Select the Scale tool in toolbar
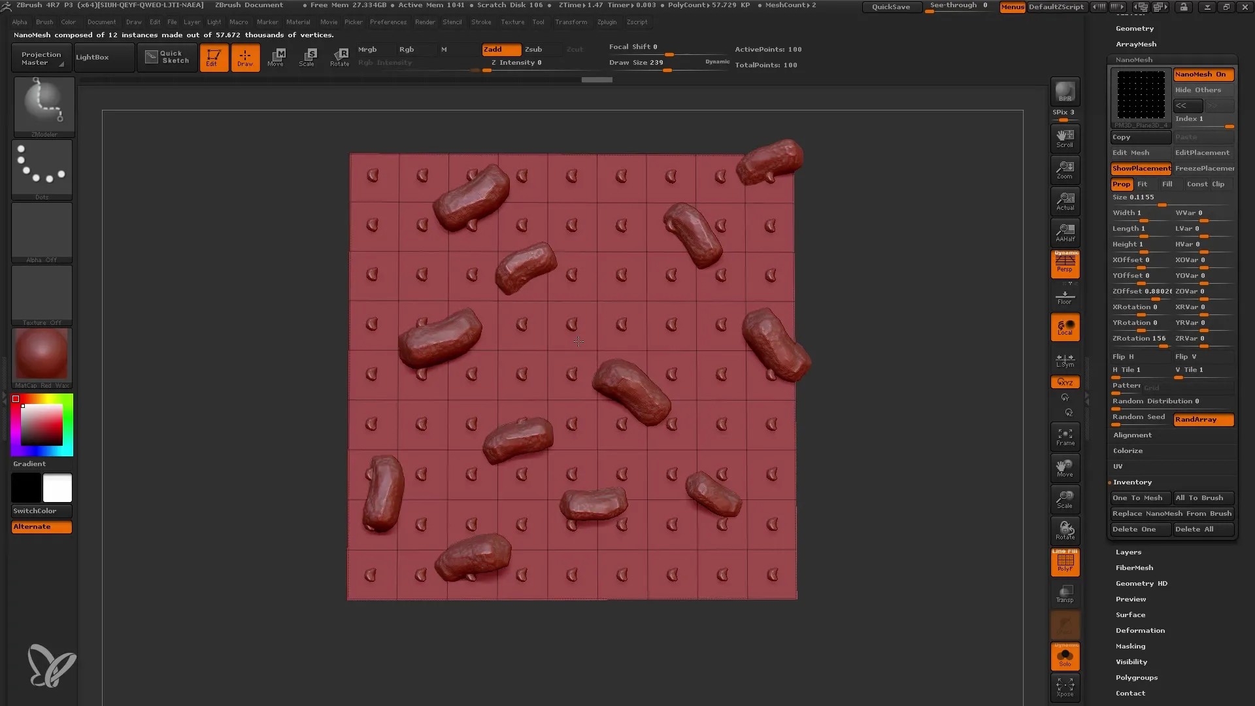The image size is (1255, 706). [x=307, y=58]
